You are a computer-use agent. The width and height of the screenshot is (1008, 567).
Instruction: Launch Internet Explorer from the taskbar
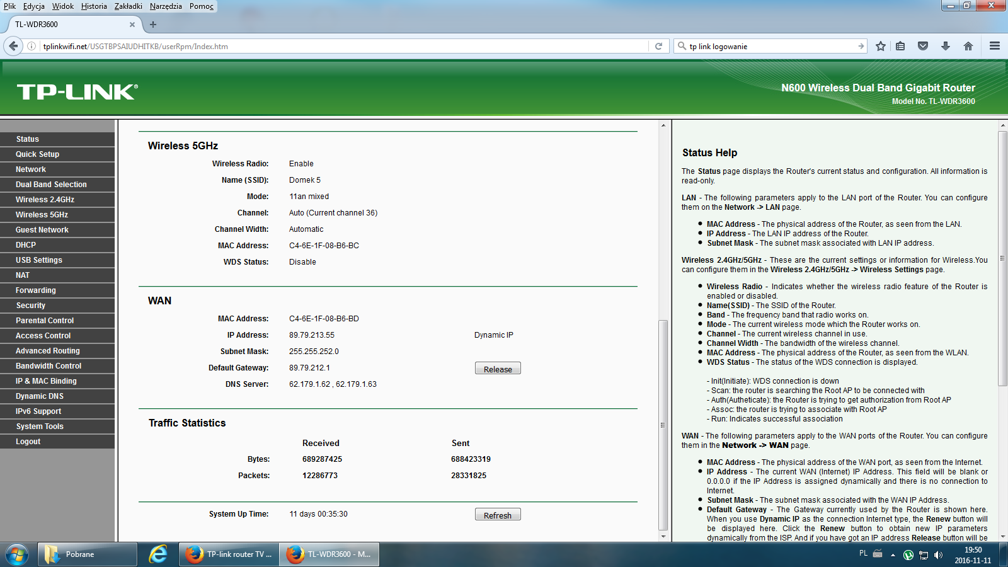click(x=158, y=554)
